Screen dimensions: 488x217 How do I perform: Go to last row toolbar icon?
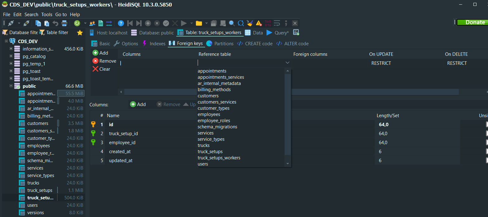[x=139, y=23]
